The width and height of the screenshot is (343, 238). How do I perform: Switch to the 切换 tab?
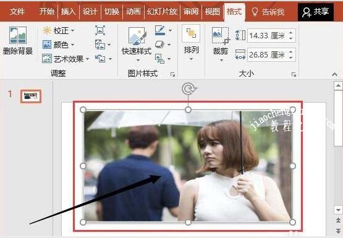(x=112, y=11)
